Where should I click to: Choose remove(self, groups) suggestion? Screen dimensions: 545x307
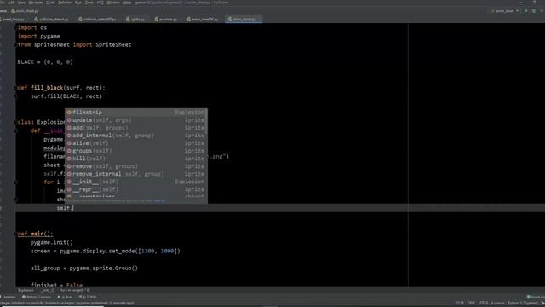(135, 166)
